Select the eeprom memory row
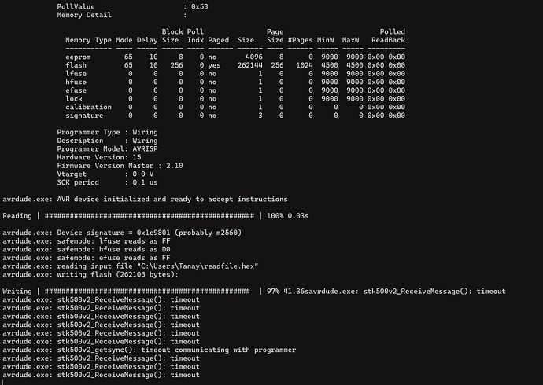This screenshot has width=543, height=385. tap(235, 57)
